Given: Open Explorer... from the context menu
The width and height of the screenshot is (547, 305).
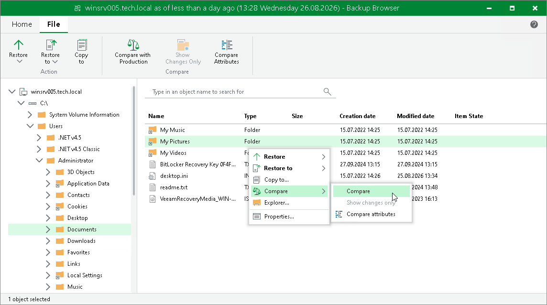Looking at the screenshot, I should (x=289, y=203).
